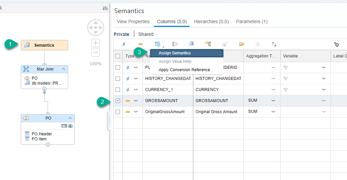
Task: Zoom in with the plus button
Action: [x=96, y=43]
